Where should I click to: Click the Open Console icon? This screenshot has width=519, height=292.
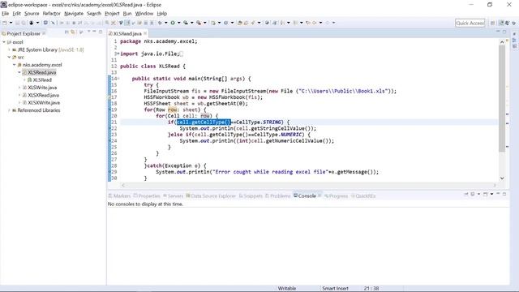[x=485, y=194]
